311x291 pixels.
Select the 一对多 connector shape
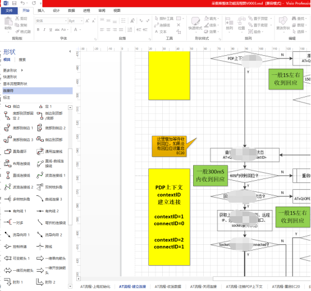(x=13, y=222)
